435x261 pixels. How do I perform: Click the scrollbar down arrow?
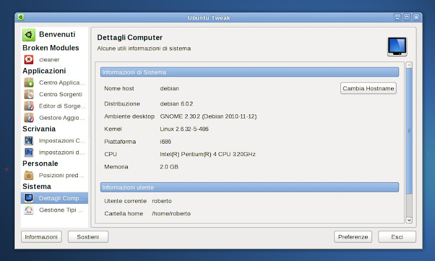(409, 220)
